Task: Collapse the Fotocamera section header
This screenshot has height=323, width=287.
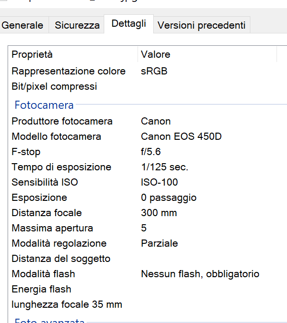Action: pos(44,105)
